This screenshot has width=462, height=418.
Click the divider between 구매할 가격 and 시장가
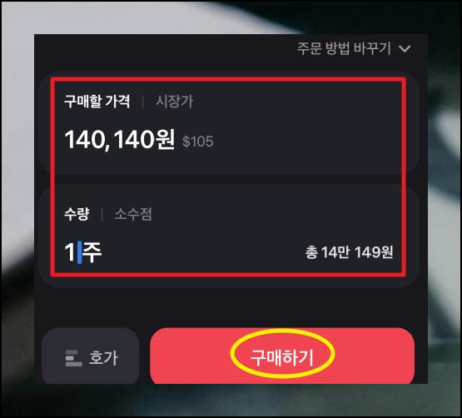[143, 102]
